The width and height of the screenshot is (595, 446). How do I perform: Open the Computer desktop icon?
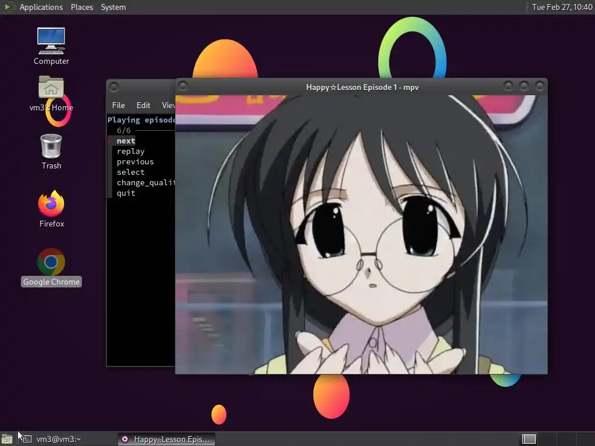tap(51, 46)
